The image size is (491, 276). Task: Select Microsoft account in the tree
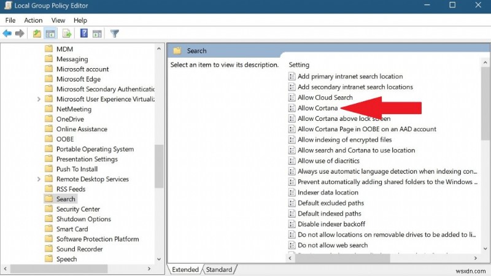tap(83, 69)
